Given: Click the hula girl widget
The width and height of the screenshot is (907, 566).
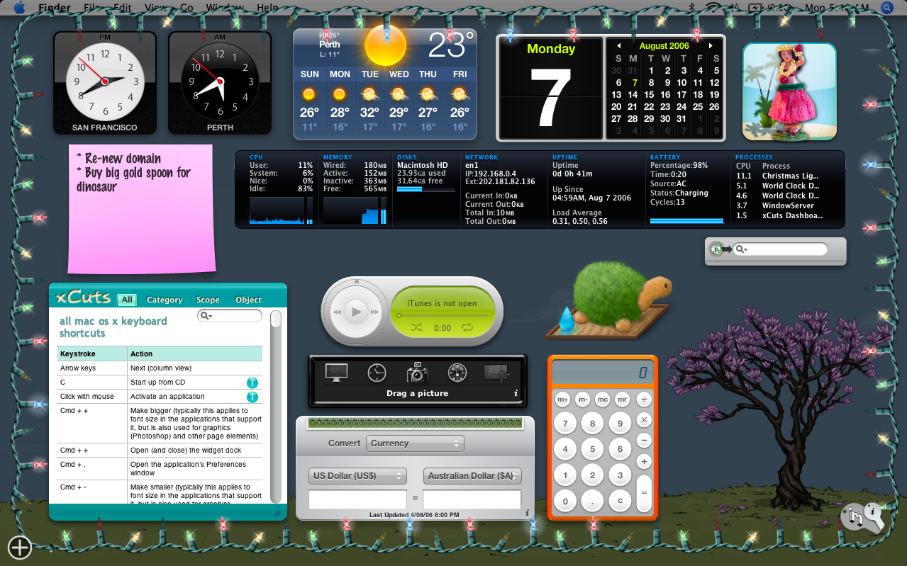Looking at the screenshot, I should pos(789,91).
